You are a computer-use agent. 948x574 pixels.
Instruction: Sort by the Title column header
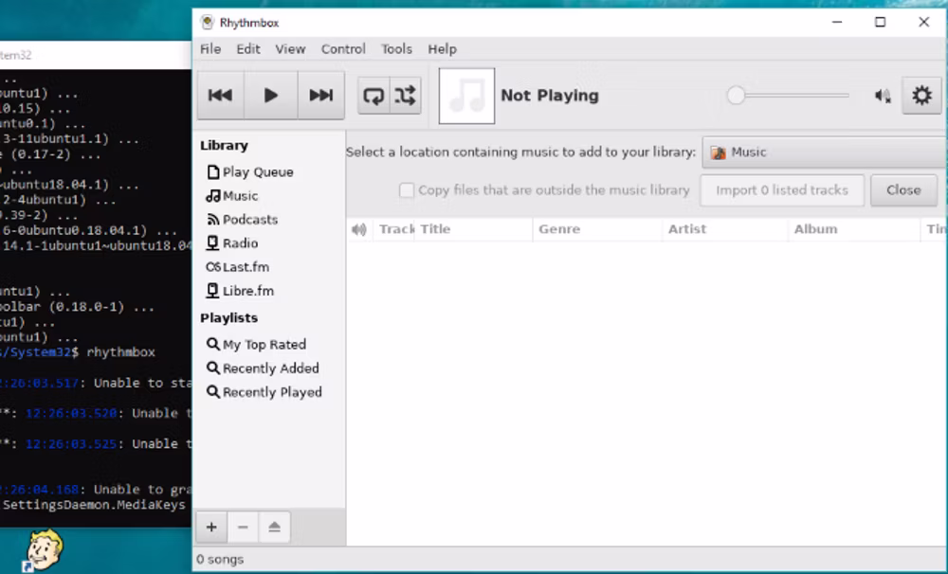[x=474, y=229]
